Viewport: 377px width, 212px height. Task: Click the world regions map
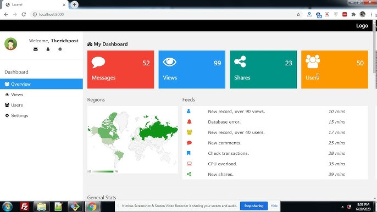[132, 140]
